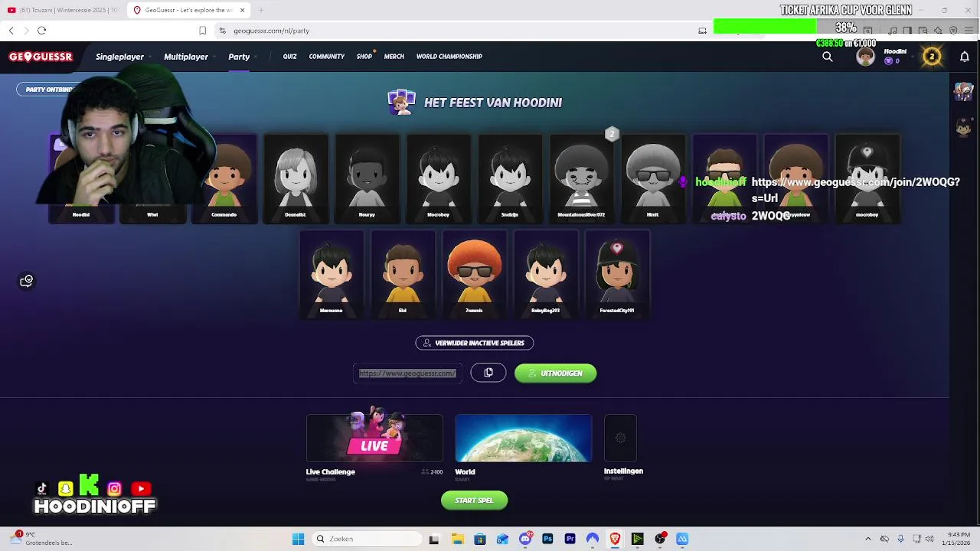The image size is (980, 551).
Task: Click the top avatar in right sidebar
Action: tap(963, 91)
